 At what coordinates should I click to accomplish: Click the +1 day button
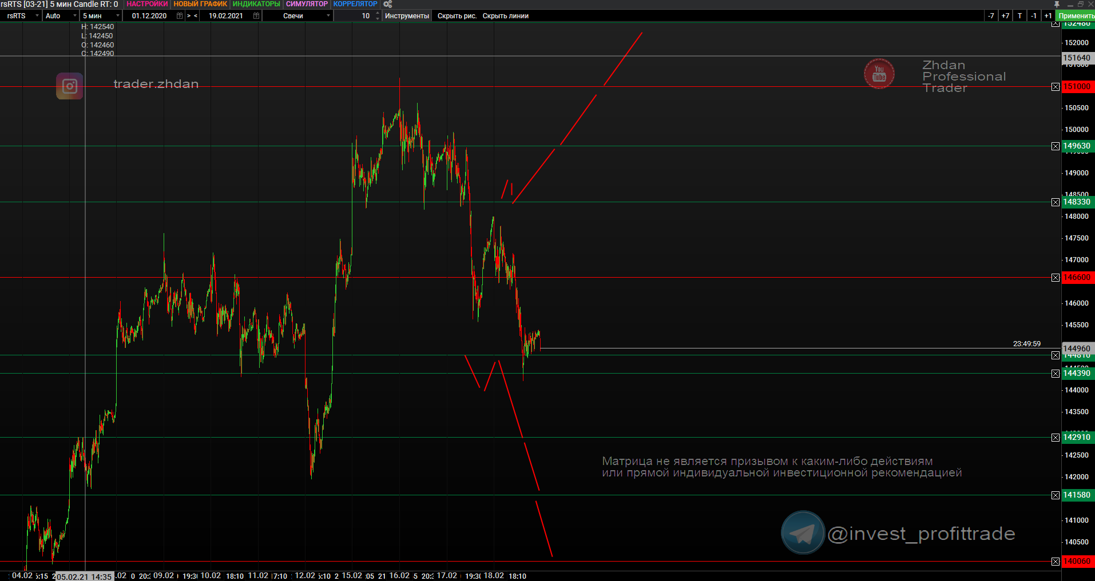(x=1048, y=16)
